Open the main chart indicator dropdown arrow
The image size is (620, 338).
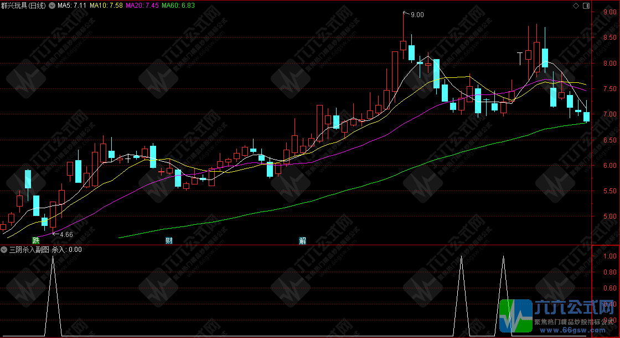pyautogui.click(x=52, y=6)
